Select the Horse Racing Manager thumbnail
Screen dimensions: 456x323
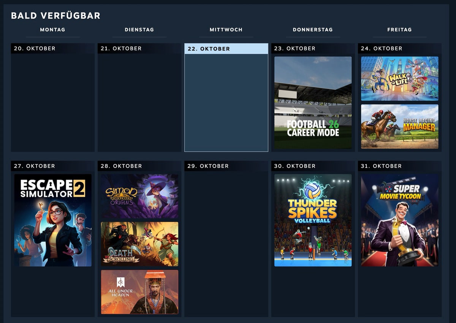tap(399, 126)
